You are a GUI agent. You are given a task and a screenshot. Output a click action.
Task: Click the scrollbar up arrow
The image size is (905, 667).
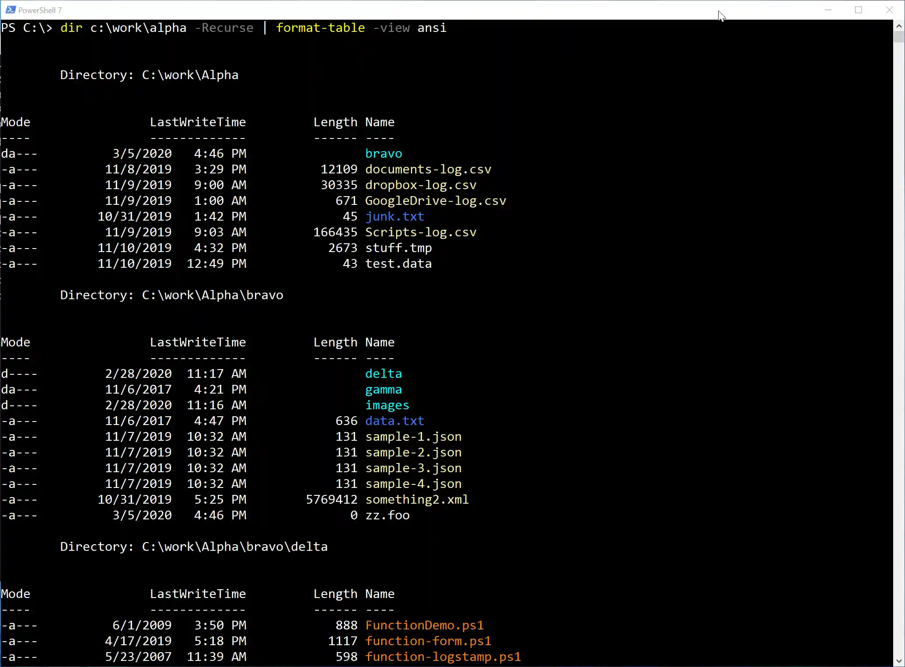(899, 26)
